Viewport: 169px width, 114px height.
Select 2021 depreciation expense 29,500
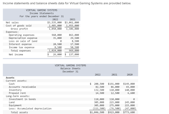pos(75,38)
